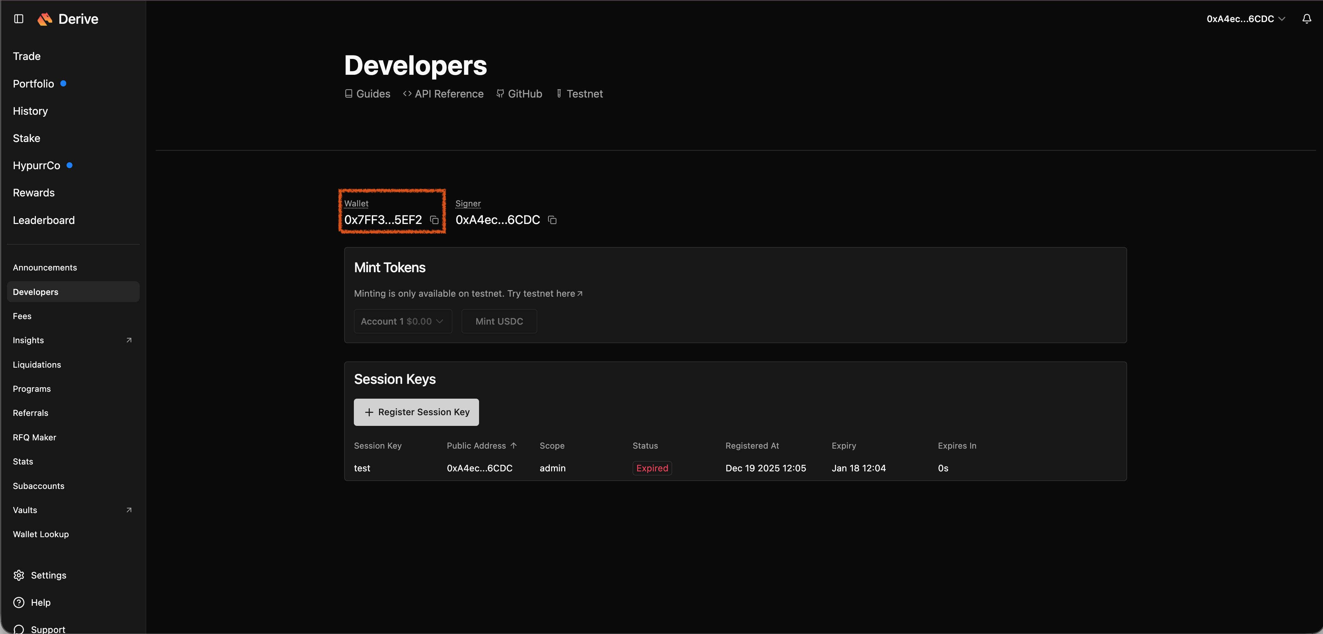Go to the Trade page
This screenshot has height=634, width=1323.
click(x=27, y=57)
